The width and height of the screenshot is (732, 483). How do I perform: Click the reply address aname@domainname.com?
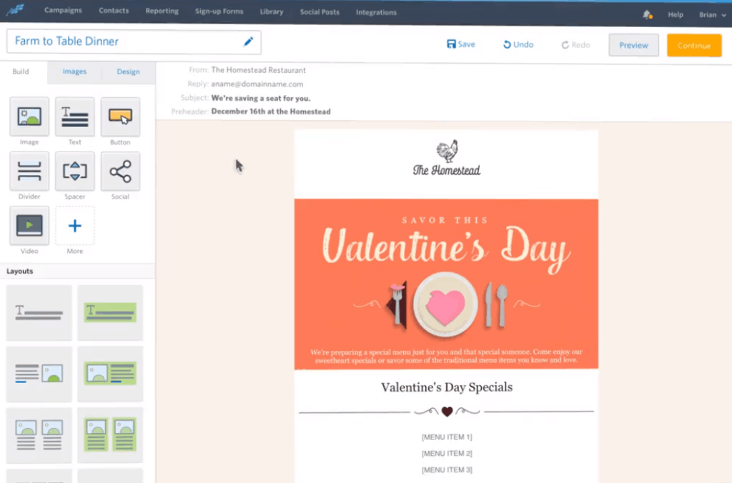pyautogui.click(x=257, y=84)
